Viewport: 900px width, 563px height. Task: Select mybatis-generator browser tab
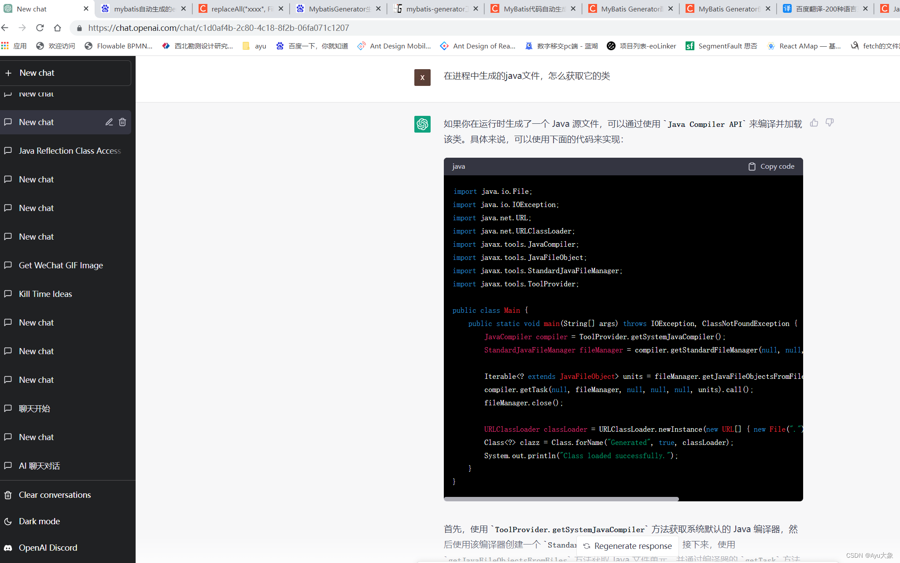(x=435, y=9)
